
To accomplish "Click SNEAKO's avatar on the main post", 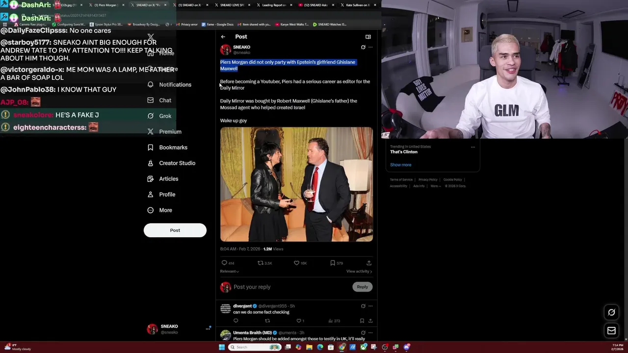I will pyautogui.click(x=226, y=50).
